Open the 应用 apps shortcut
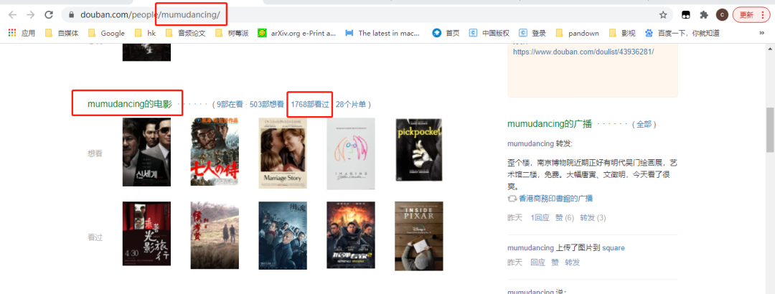 click(x=22, y=33)
